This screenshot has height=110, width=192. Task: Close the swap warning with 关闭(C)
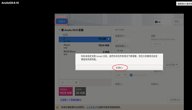point(119,68)
